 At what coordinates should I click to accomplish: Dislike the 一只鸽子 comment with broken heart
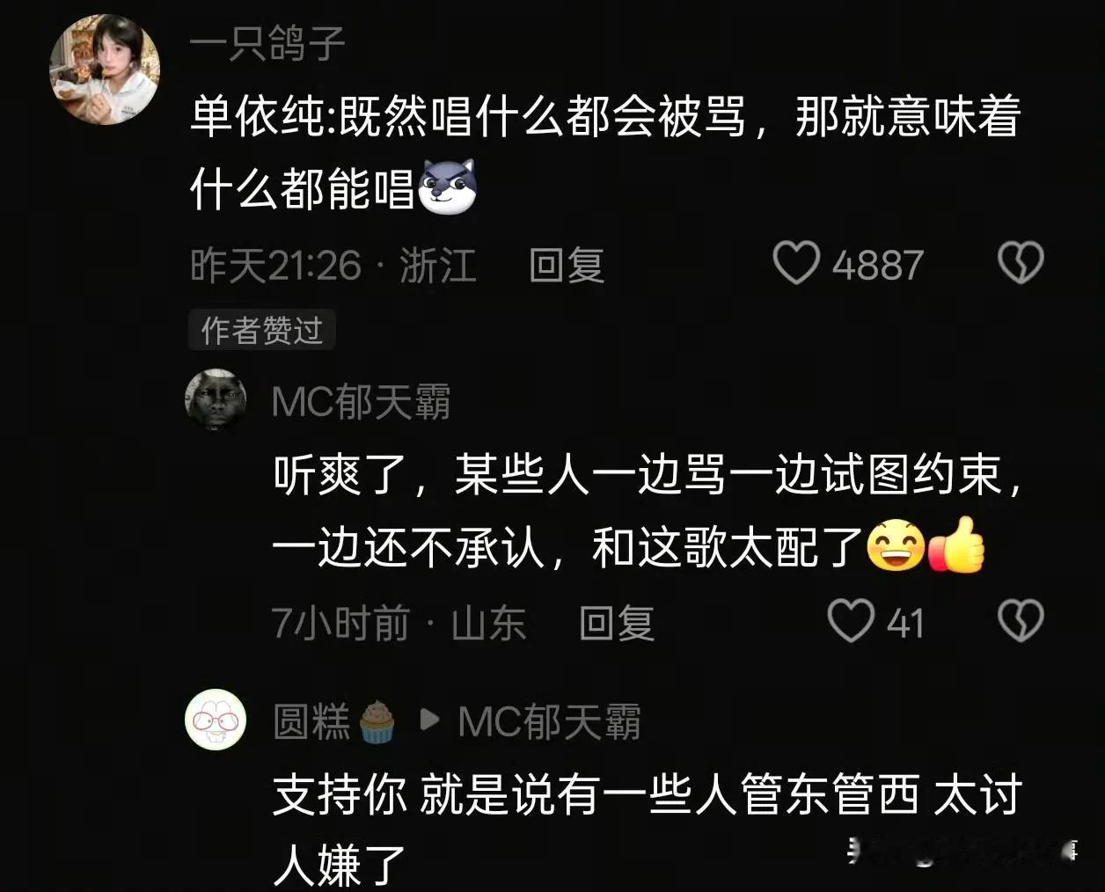click(1021, 263)
